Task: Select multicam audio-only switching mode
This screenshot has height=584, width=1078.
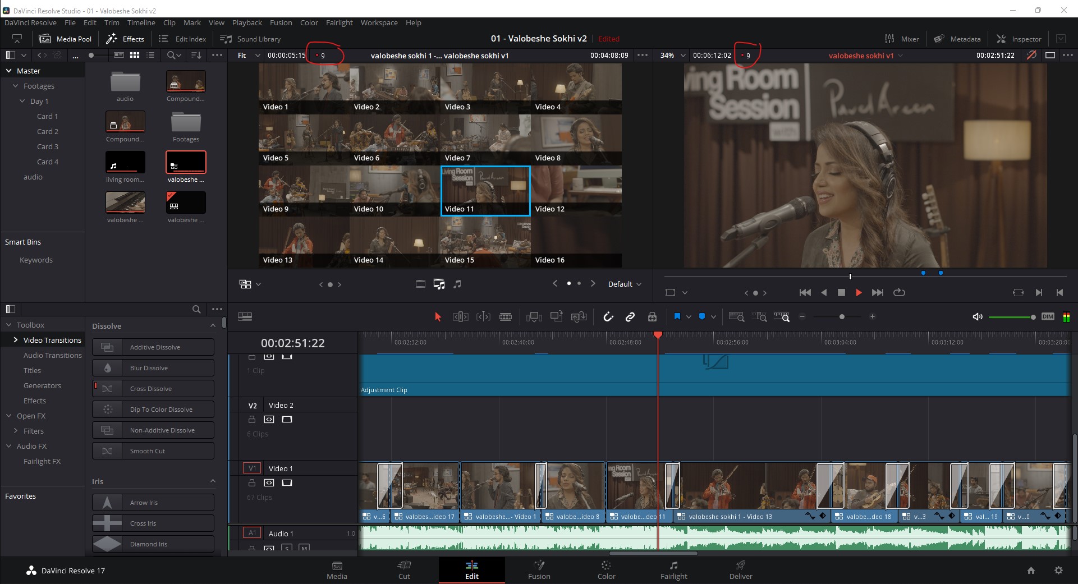Action: pyautogui.click(x=457, y=284)
